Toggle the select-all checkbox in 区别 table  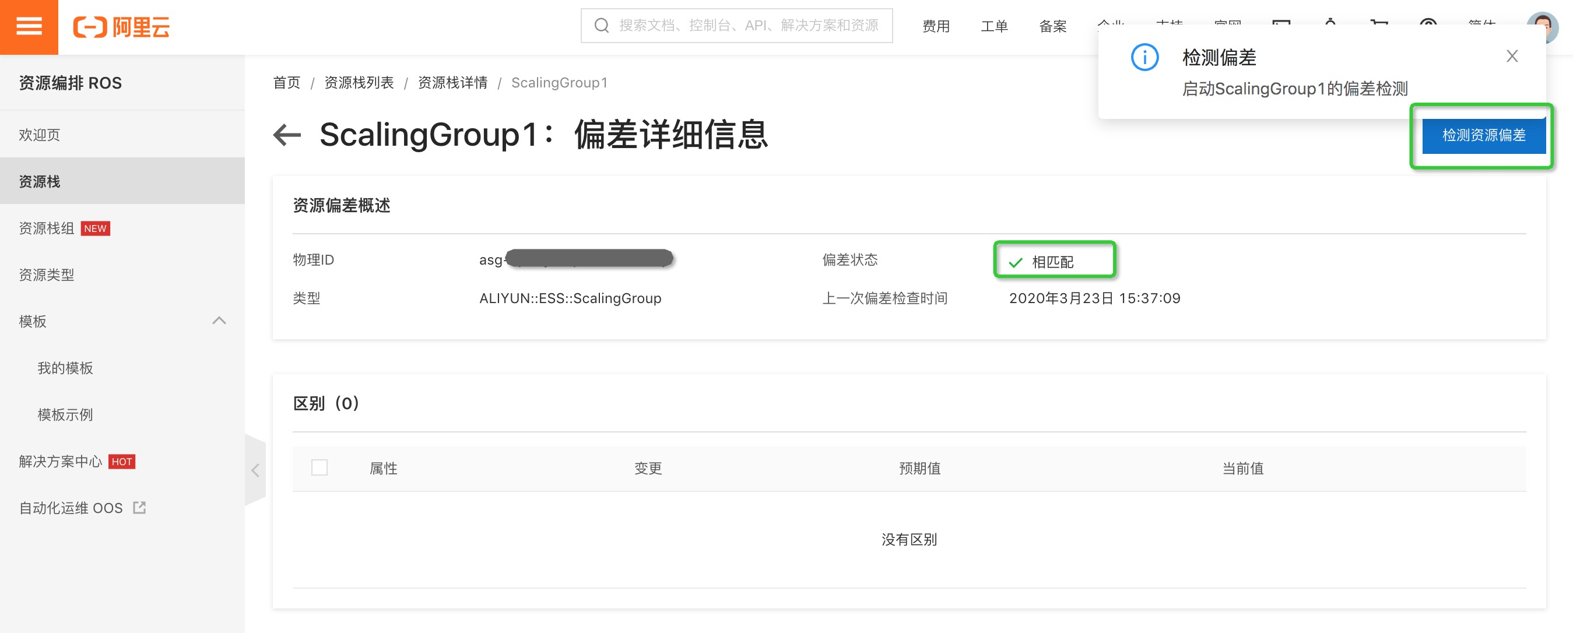pyautogui.click(x=319, y=467)
